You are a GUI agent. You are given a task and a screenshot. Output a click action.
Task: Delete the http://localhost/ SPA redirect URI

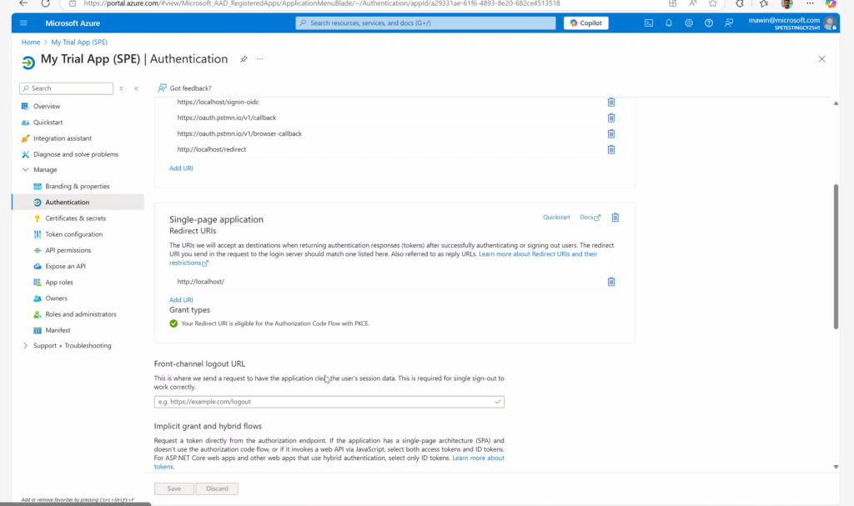(x=611, y=282)
